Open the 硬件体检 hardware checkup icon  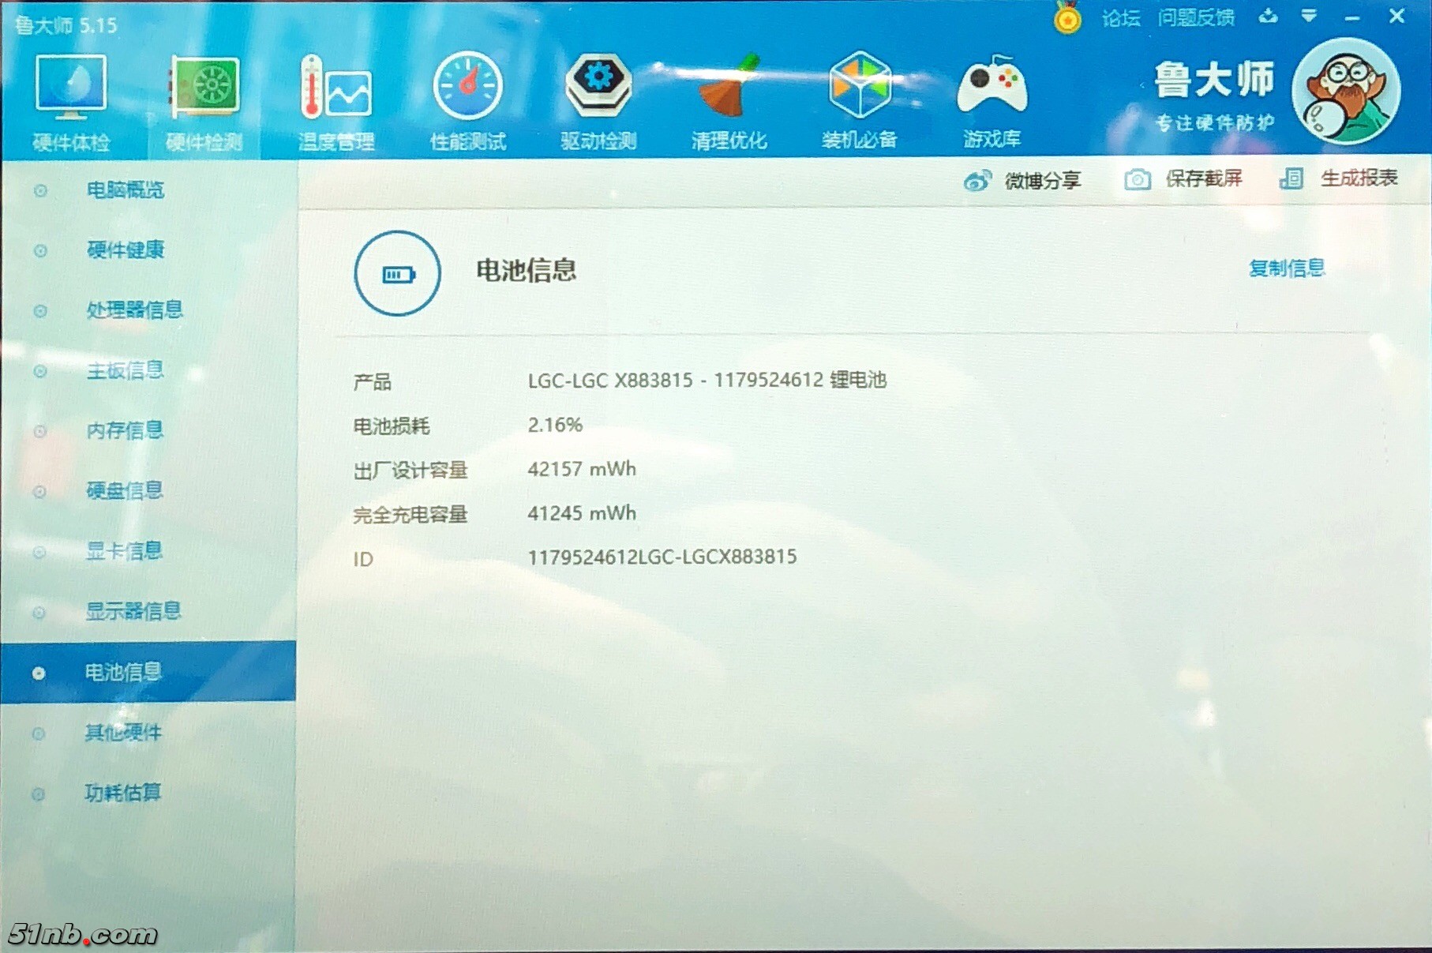pos(71,100)
